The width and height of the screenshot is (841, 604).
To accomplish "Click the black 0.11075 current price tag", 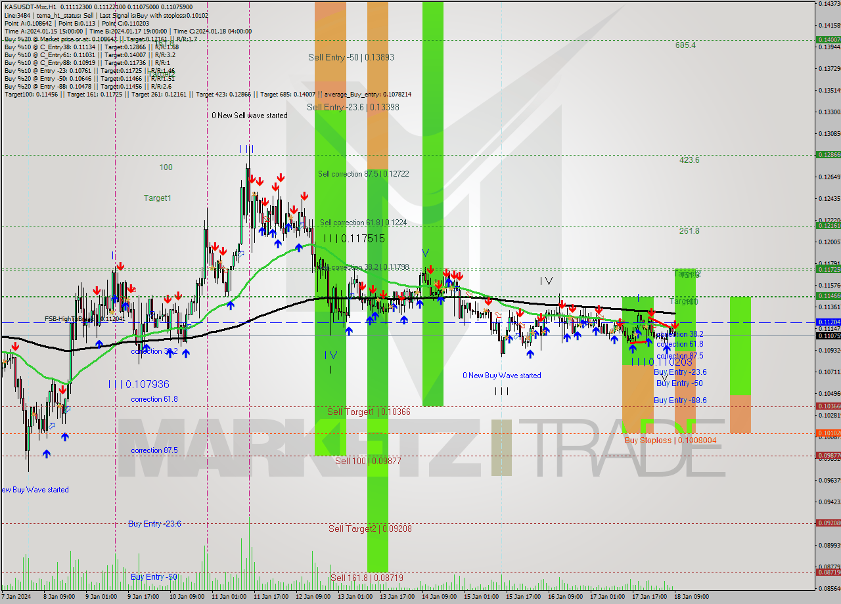I will (x=828, y=335).
